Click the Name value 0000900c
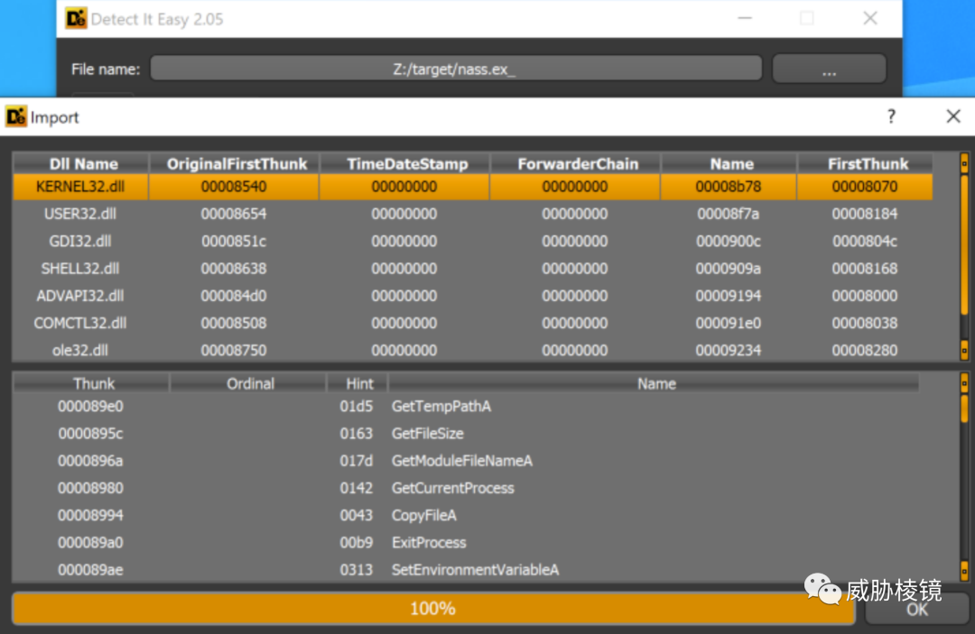975x634 pixels. [729, 242]
